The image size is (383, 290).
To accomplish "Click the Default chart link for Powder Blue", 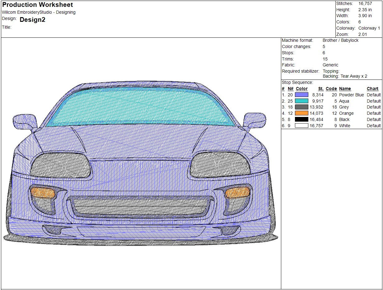I will click(x=374, y=95).
